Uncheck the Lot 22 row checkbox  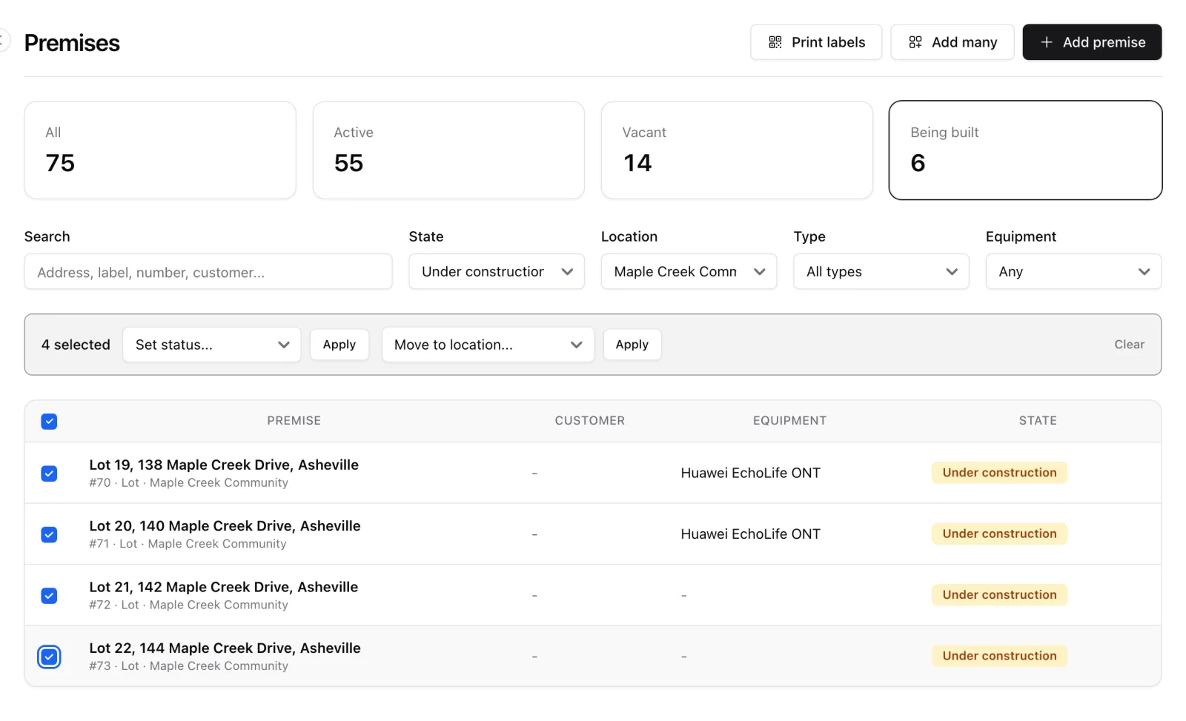point(49,657)
